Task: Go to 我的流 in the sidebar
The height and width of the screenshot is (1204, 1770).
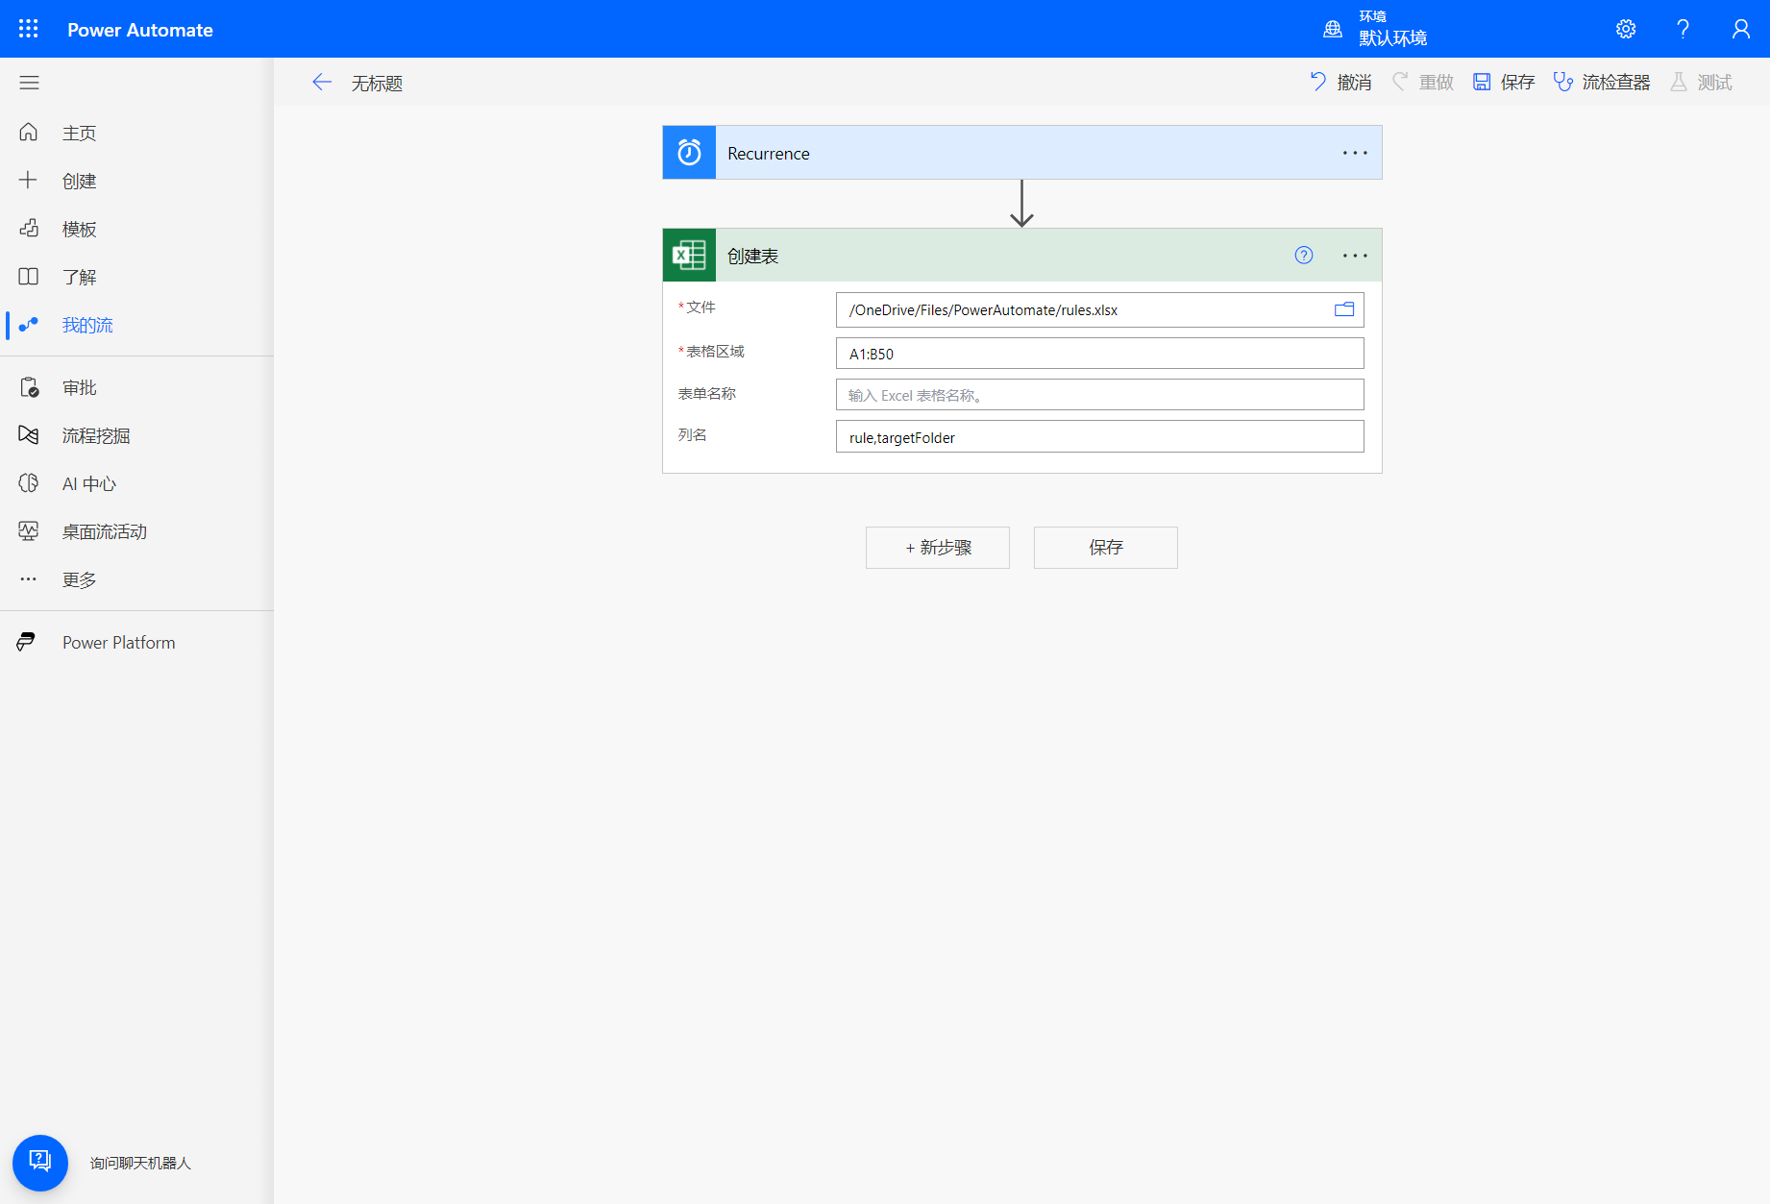Action: [86, 325]
